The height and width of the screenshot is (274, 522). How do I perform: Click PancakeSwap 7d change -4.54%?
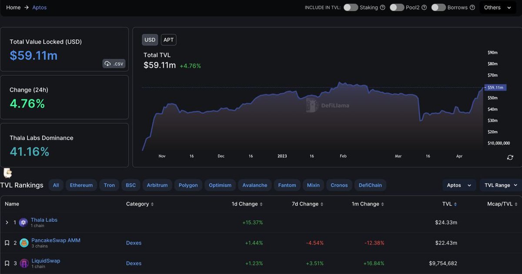tap(315, 243)
